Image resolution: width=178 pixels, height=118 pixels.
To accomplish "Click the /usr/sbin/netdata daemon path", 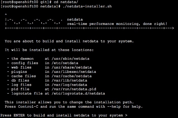I will pos(70,59).
